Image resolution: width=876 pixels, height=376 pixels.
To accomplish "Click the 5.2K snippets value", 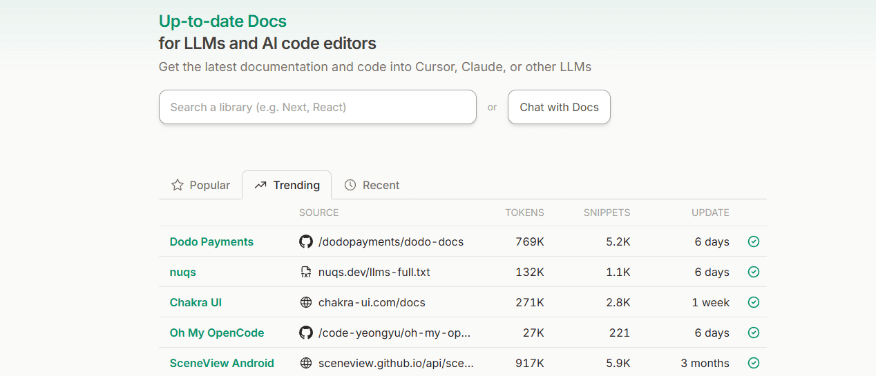I will click(618, 241).
